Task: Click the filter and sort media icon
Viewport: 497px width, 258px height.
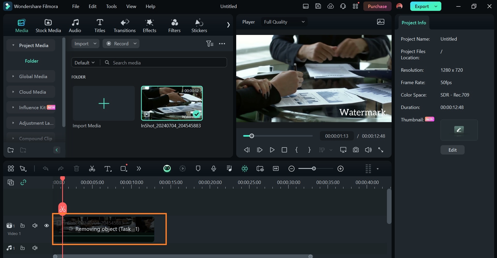Action: click(210, 44)
